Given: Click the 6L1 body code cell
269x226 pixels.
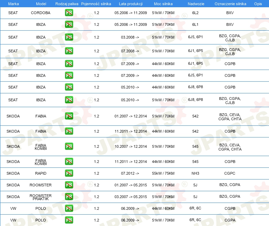Looking at the screenshot, I should coord(195,24).
